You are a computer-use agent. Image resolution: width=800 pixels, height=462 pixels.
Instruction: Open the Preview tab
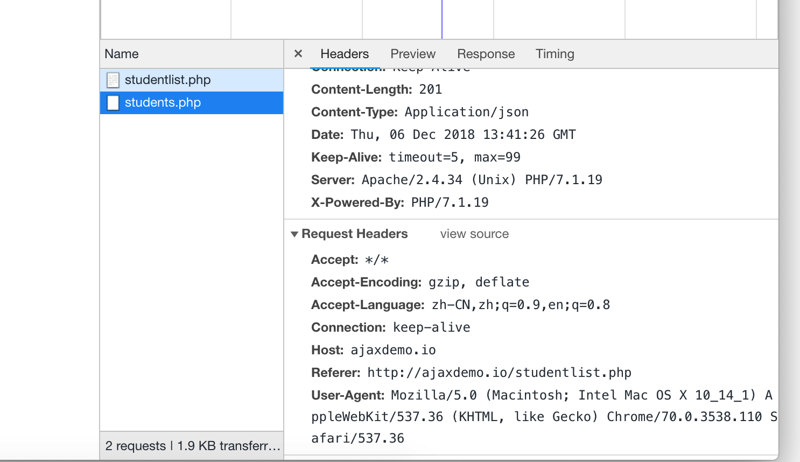pos(413,54)
